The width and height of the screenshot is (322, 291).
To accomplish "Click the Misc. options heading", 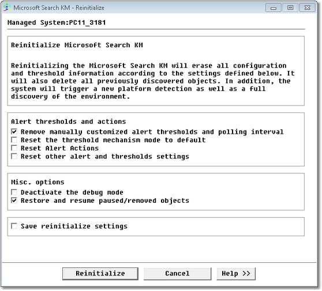I will [38, 182].
